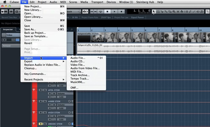The image size is (210, 127).
Task: Open VEH STEM Volume automation parameter dropdown
Action: (65, 116)
